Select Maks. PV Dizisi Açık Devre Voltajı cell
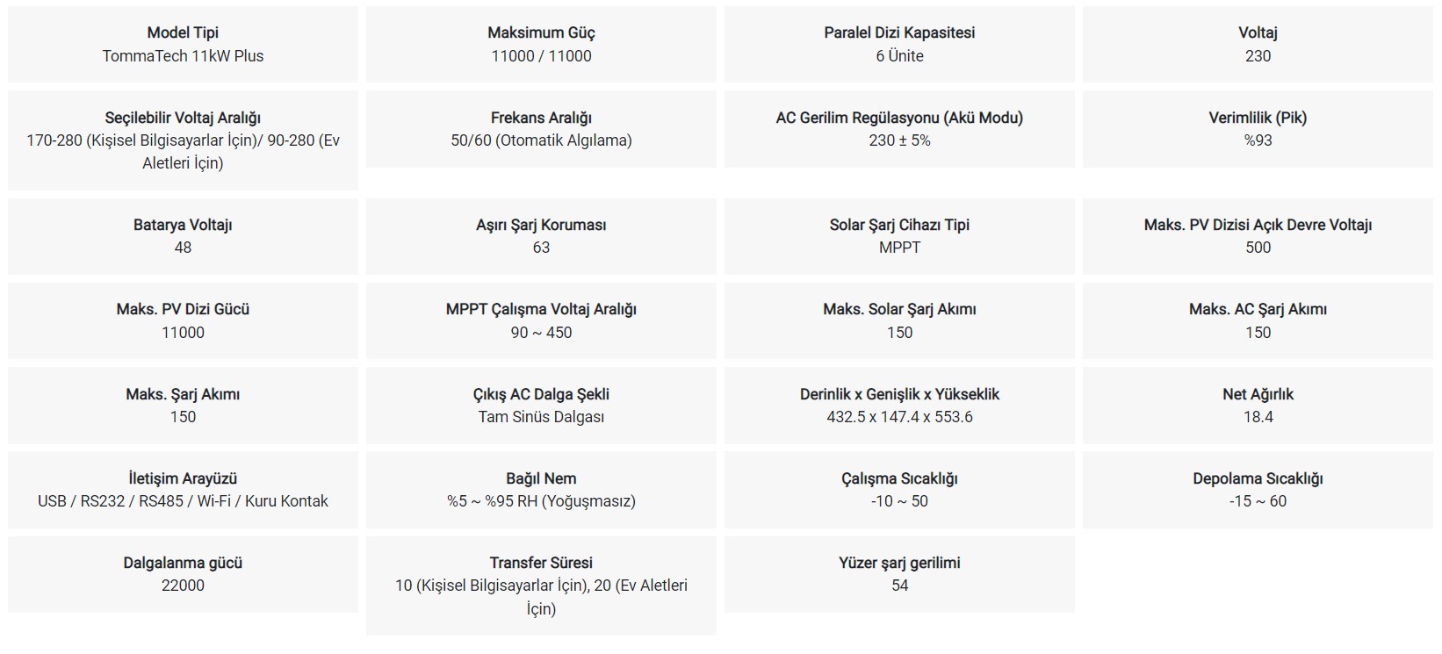This screenshot has height=654, width=1442. [x=1258, y=236]
